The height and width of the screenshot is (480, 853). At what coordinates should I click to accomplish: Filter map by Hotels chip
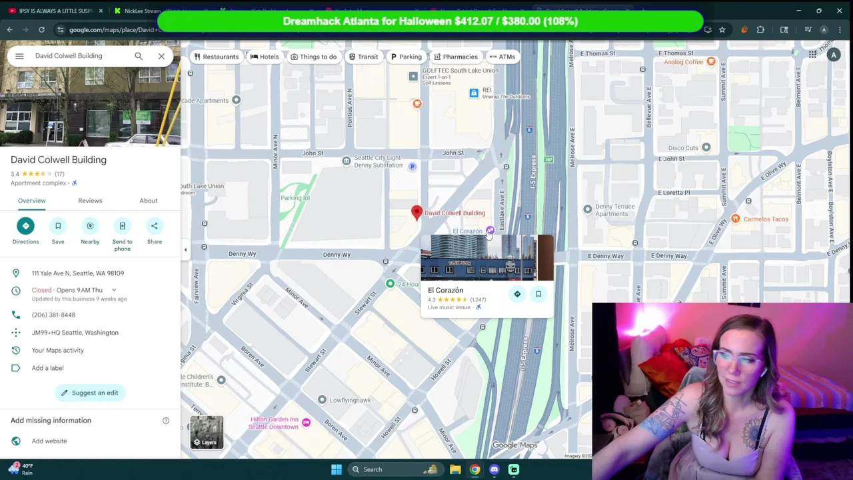click(265, 57)
